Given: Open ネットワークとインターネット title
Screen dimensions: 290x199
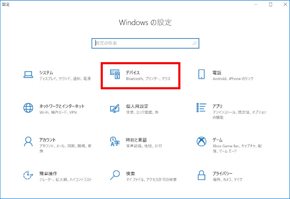Looking at the screenshot, I should tap(62, 106).
